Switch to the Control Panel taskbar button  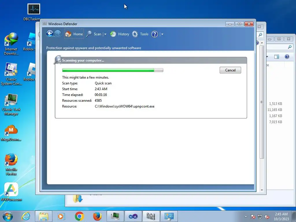coord(169,216)
